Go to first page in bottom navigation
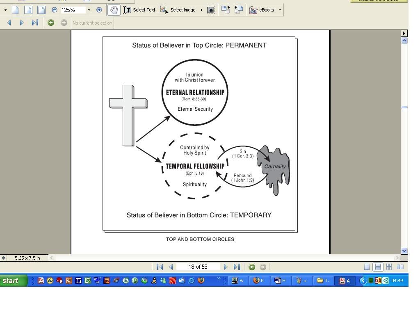The height and width of the screenshot is (315, 420). point(160,267)
